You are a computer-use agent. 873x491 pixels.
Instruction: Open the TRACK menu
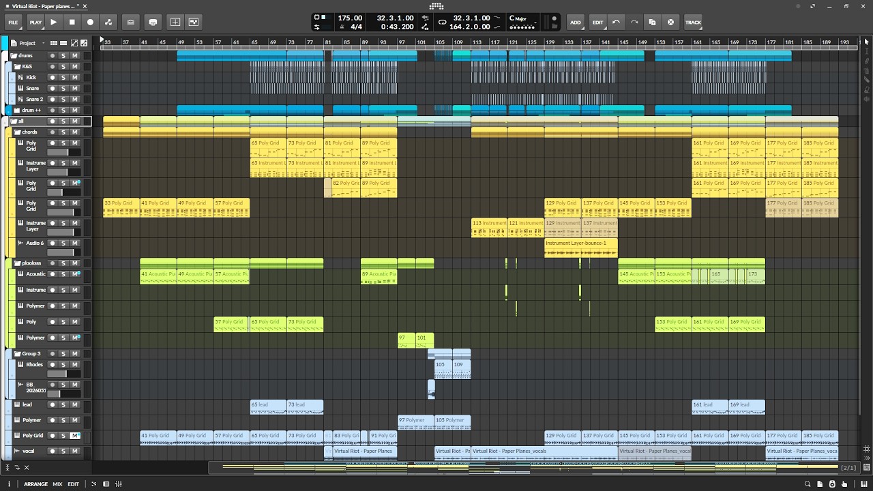[693, 22]
